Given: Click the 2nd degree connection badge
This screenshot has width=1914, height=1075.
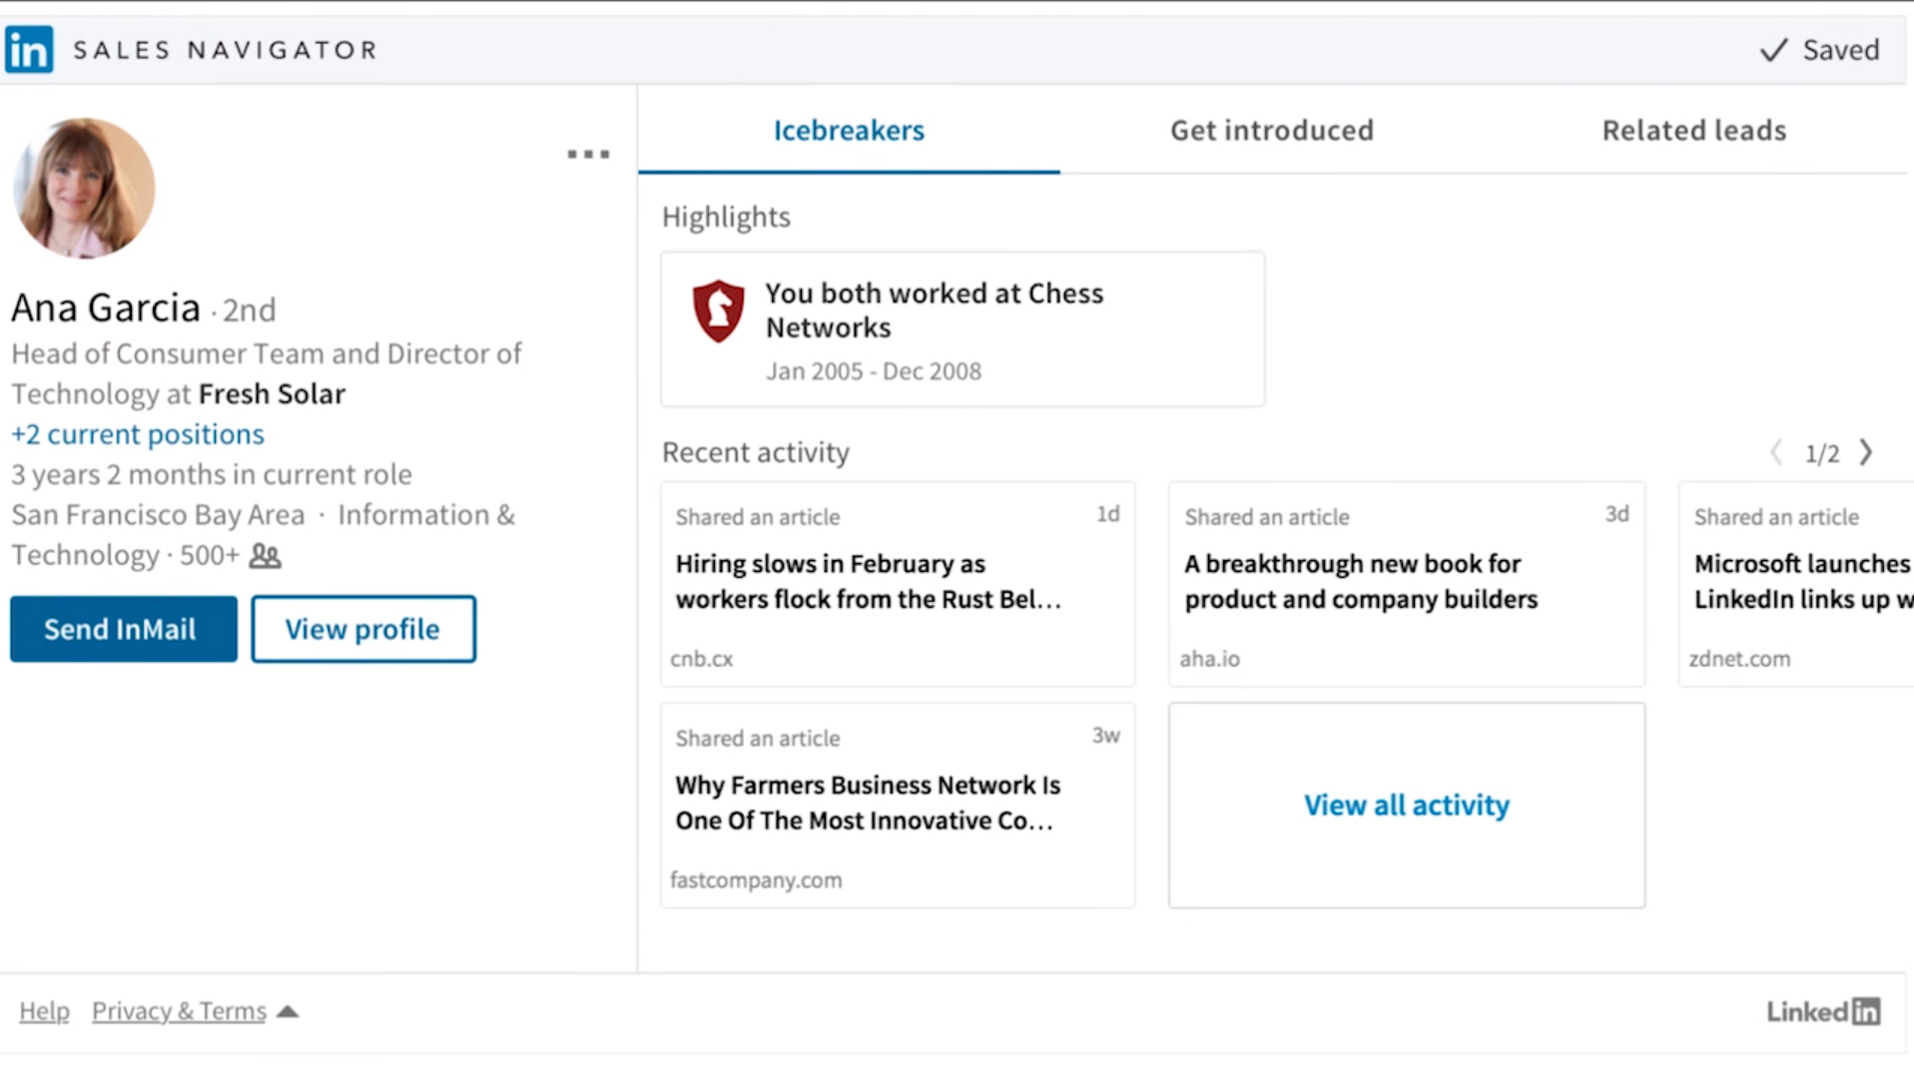Looking at the screenshot, I should click(x=249, y=309).
